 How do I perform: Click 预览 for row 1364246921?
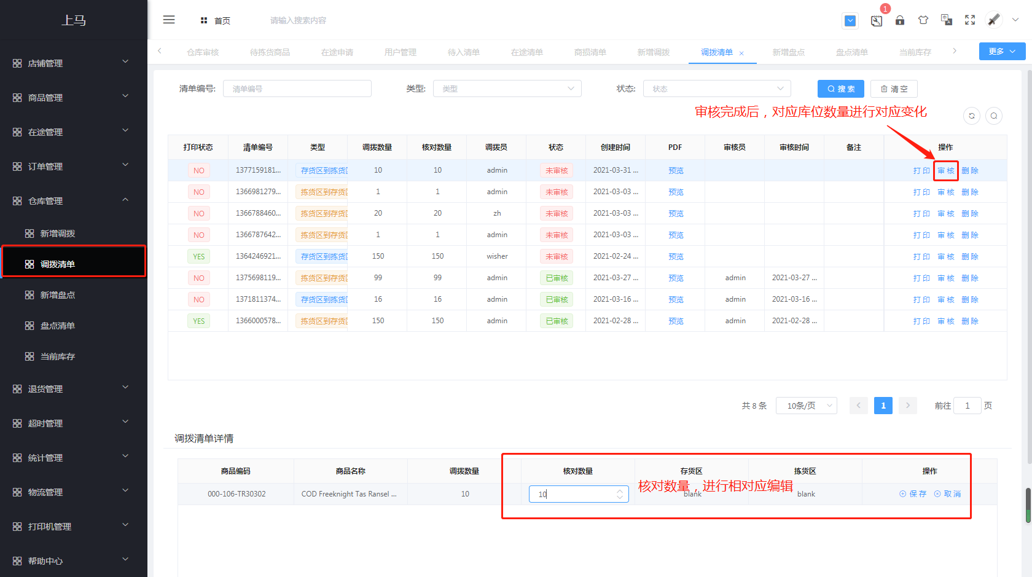[x=676, y=257]
